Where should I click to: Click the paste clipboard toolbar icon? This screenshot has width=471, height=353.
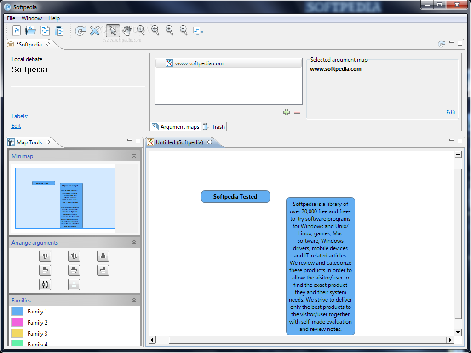click(x=59, y=31)
